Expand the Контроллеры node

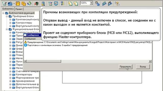[10, 23]
